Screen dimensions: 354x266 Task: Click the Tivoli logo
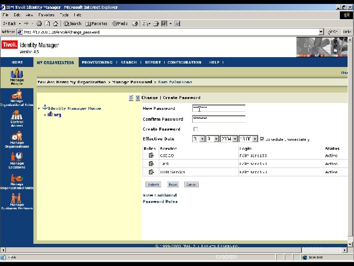click(9, 44)
